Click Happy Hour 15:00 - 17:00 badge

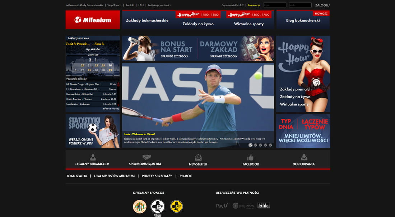[x=248, y=15]
